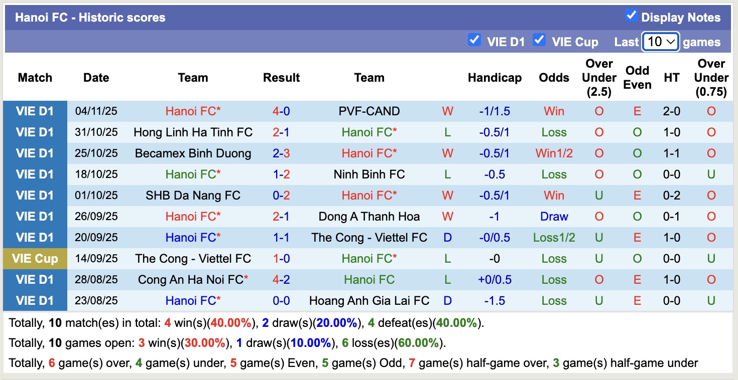This screenshot has height=380, width=738.
Task: Click the Hanoi FC - Historic scores title
Action: [90, 18]
